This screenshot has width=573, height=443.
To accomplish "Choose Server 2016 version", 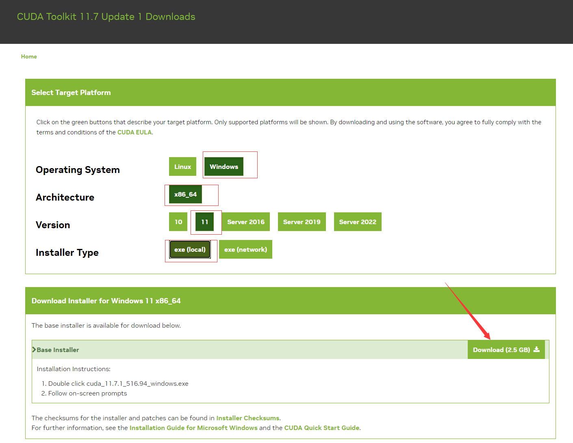I will (245, 222).
